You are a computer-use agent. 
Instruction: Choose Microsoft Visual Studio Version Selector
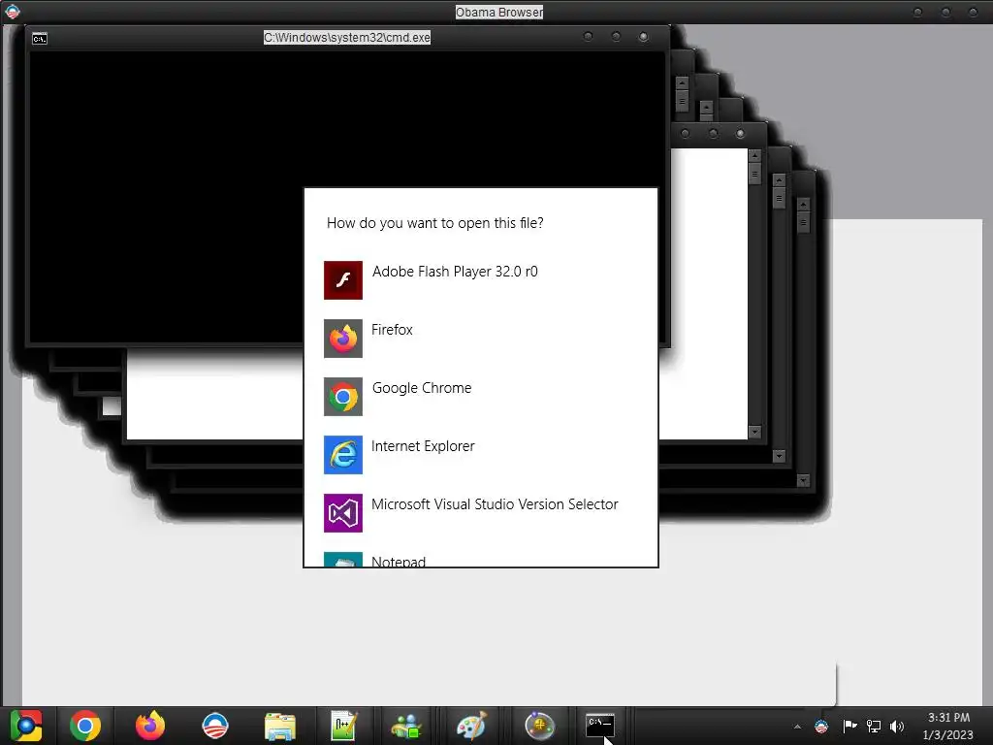click(x=481, y=513)
